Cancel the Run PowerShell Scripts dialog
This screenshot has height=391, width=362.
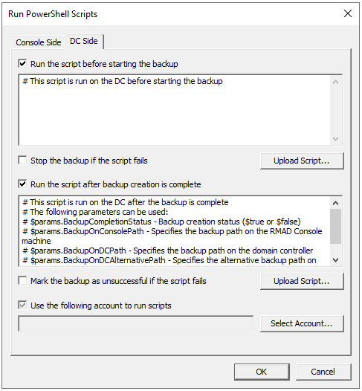tap(323, 372)
